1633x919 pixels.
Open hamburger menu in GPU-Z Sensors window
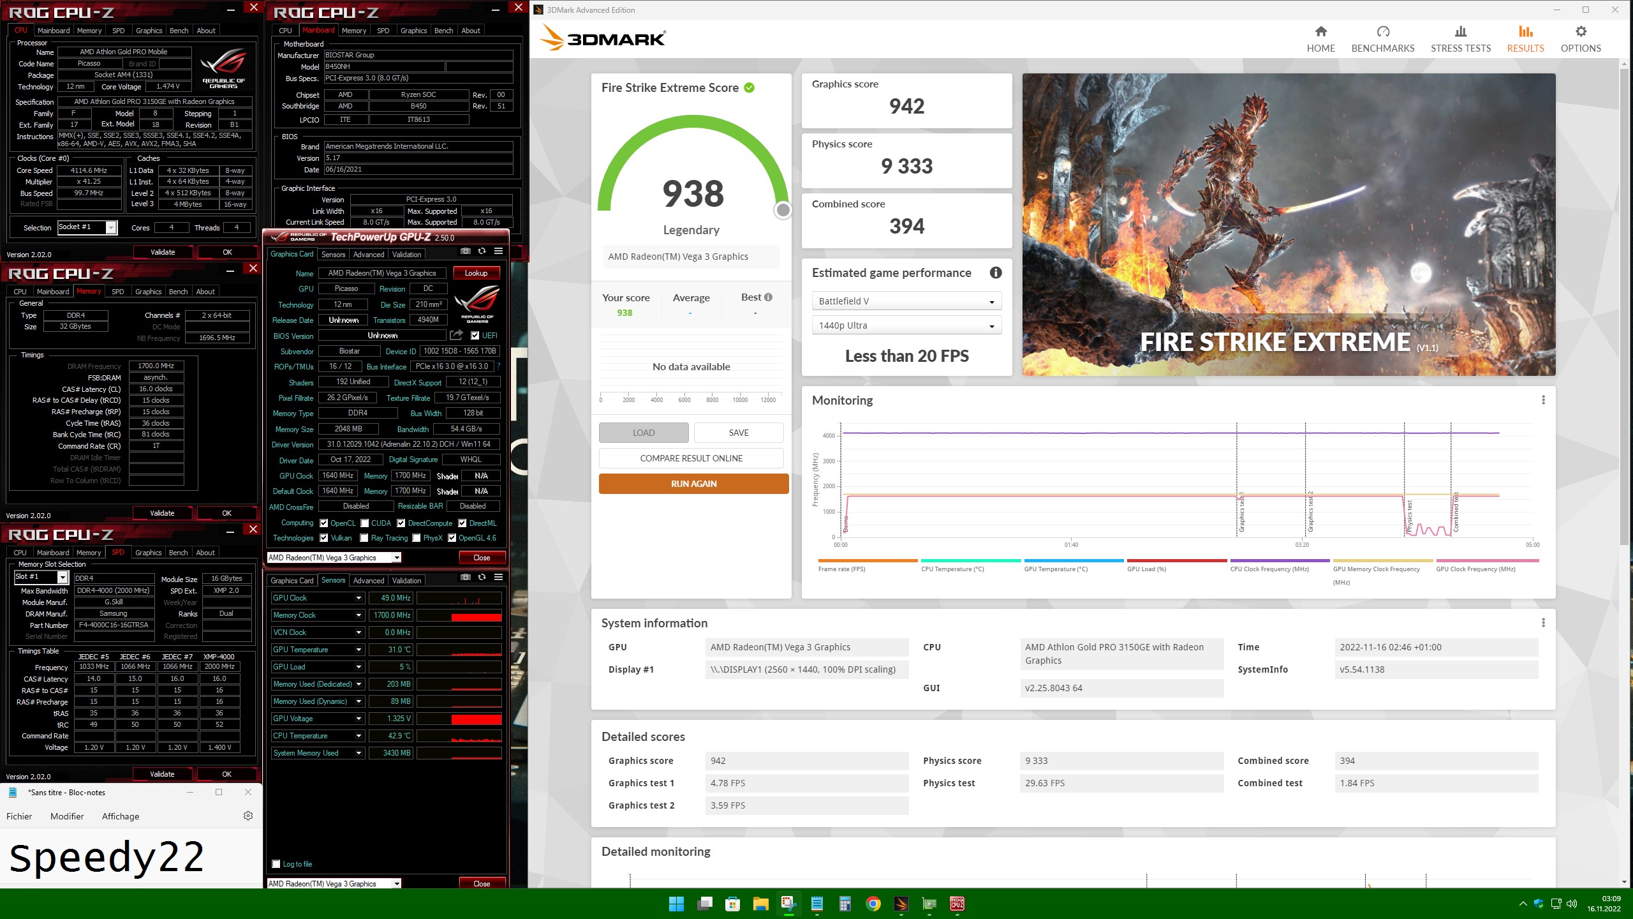pyautogui.click(x=498, y=578)
